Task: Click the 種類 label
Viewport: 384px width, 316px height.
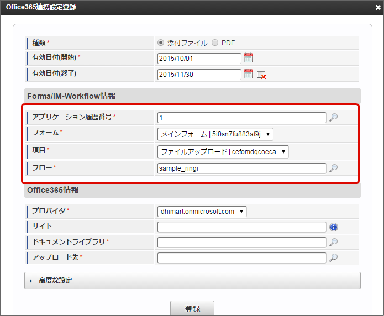Action: (39, 43)
